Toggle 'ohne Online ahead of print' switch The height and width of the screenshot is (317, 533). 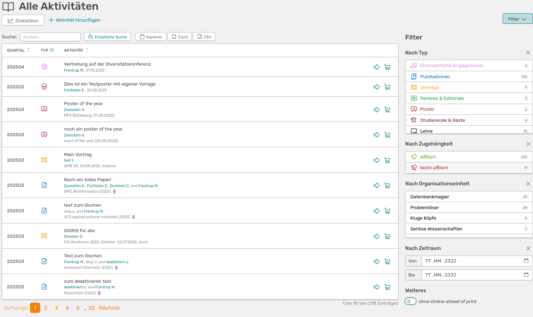[410, 301]
